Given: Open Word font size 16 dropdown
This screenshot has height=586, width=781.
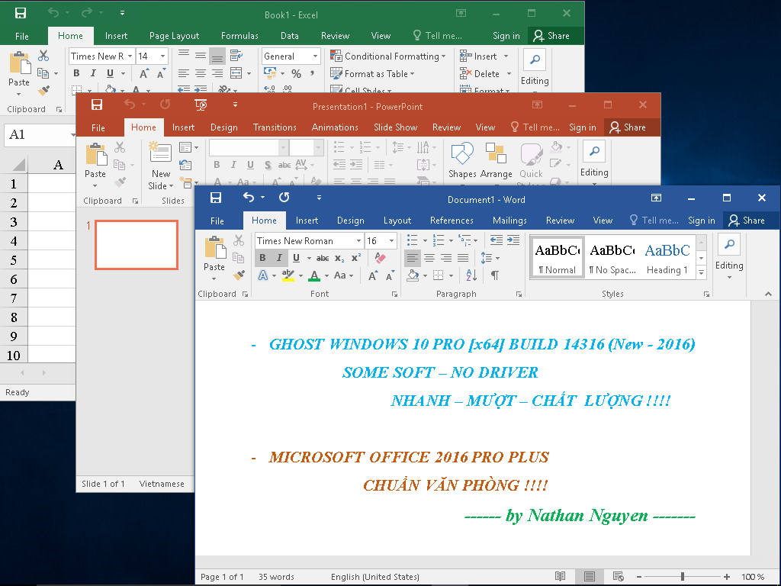Looking at the screenshot, I should (391, 240).
